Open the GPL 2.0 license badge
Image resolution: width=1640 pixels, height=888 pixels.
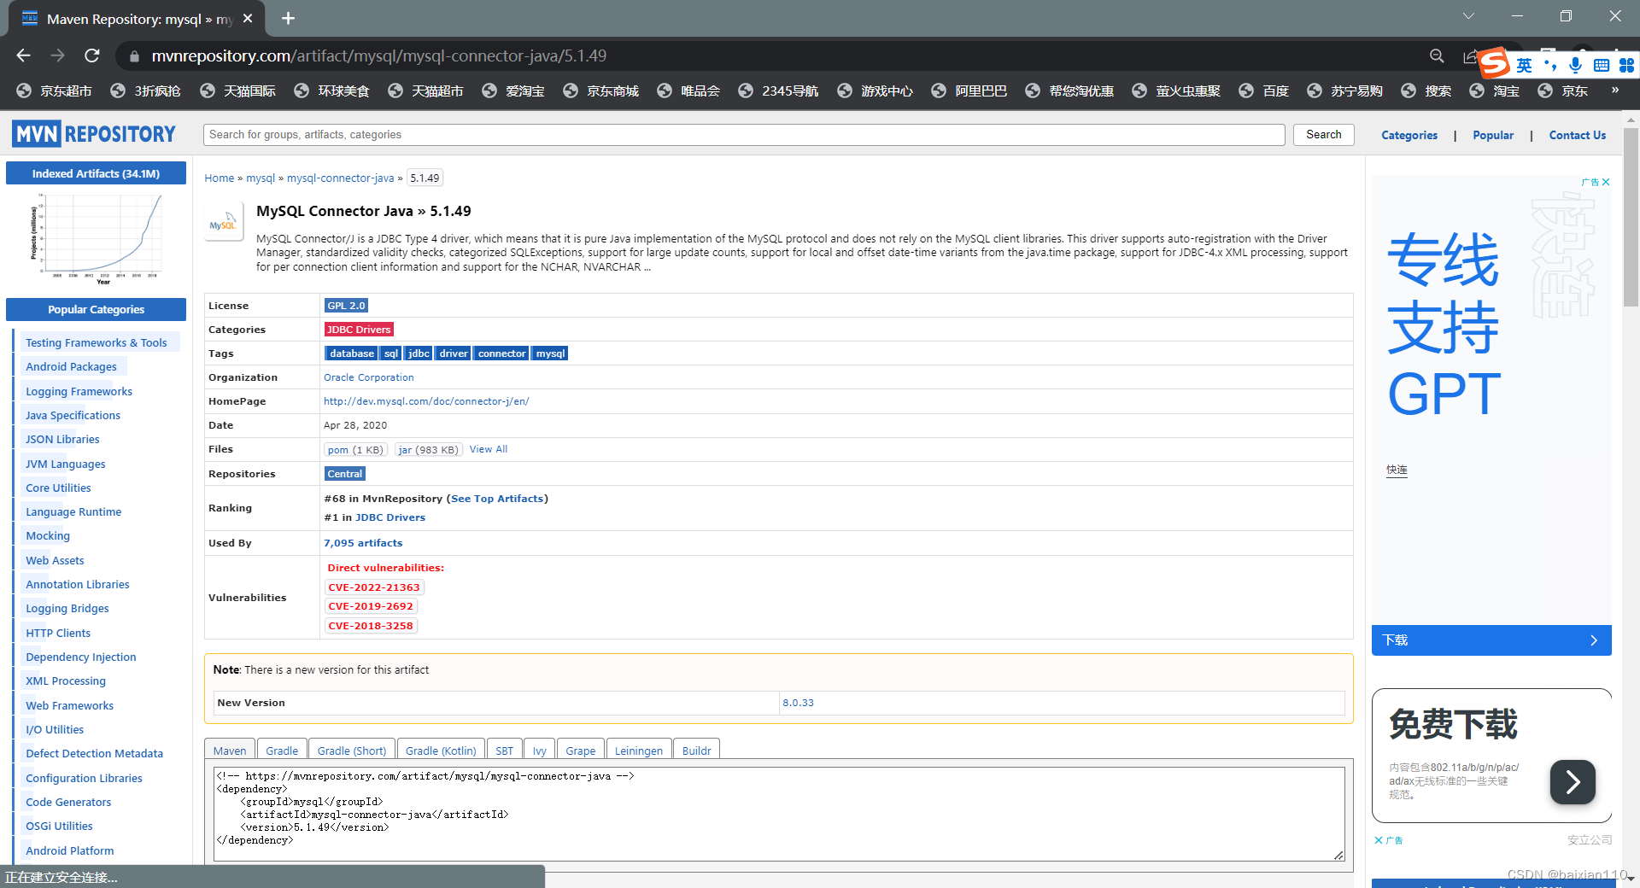coord(346,306)
